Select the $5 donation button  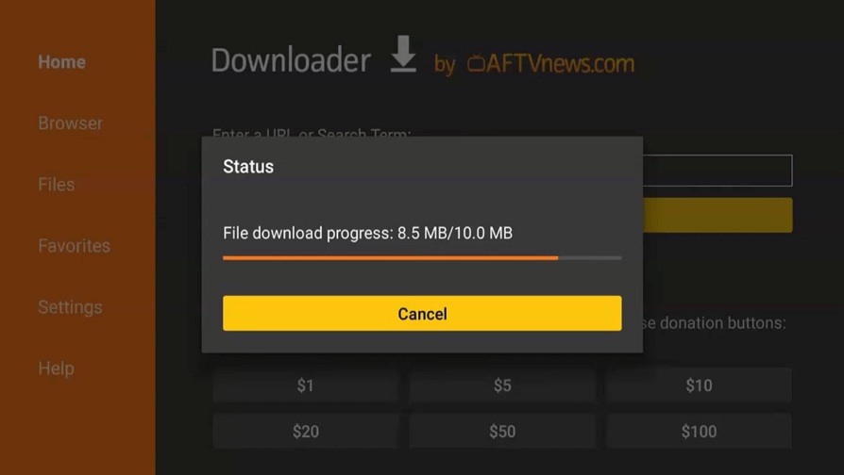[502, 385]
